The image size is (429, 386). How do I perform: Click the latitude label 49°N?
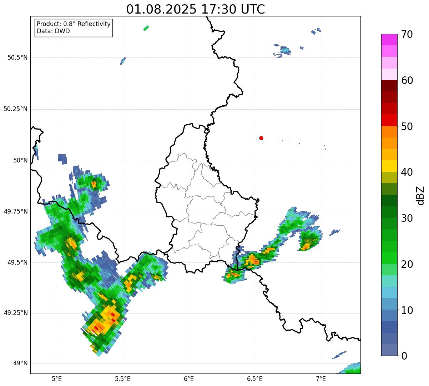(x=20, y=364)
